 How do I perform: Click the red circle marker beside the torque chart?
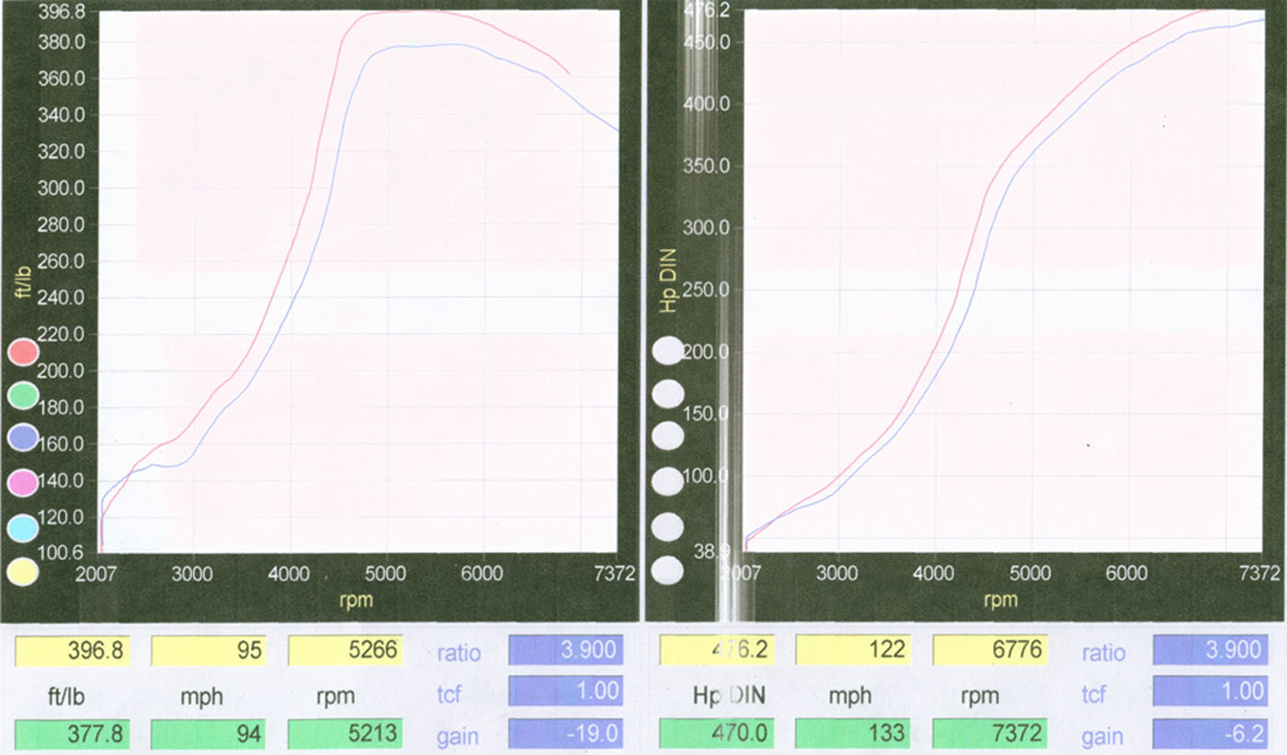(x=22, y=353)
